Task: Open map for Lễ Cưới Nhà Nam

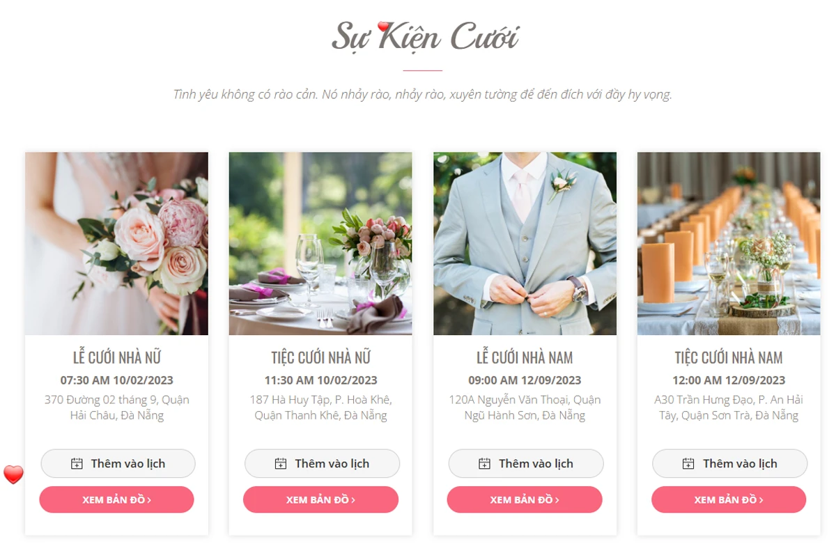Action: [x=525, y=499]
